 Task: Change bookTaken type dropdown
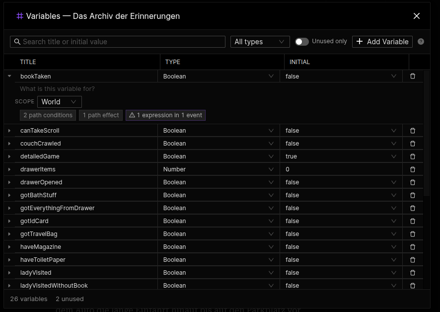tap(219, 76)
